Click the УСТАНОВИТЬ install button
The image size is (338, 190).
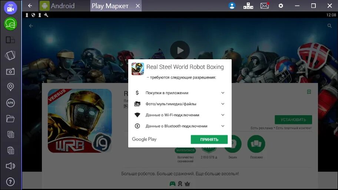pyautogui.click(x=293, y=120)
